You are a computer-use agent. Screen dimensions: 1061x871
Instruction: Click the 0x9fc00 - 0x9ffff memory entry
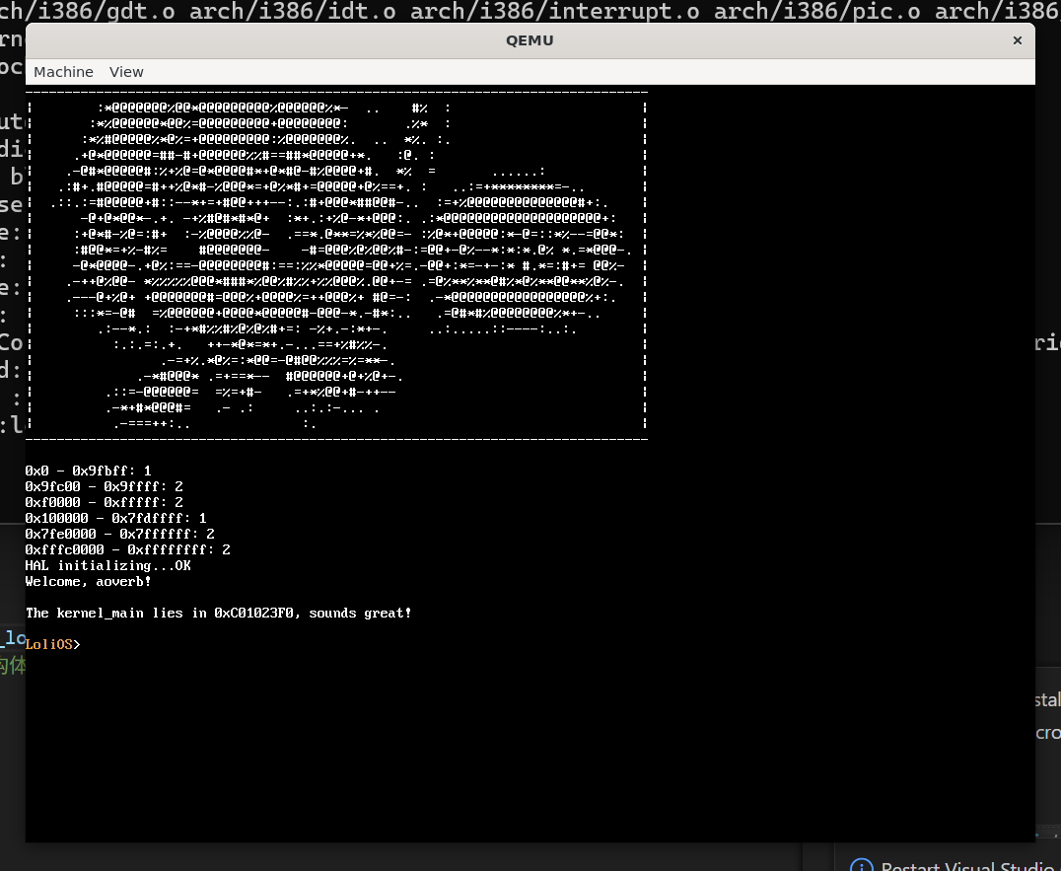pos(104,486)
